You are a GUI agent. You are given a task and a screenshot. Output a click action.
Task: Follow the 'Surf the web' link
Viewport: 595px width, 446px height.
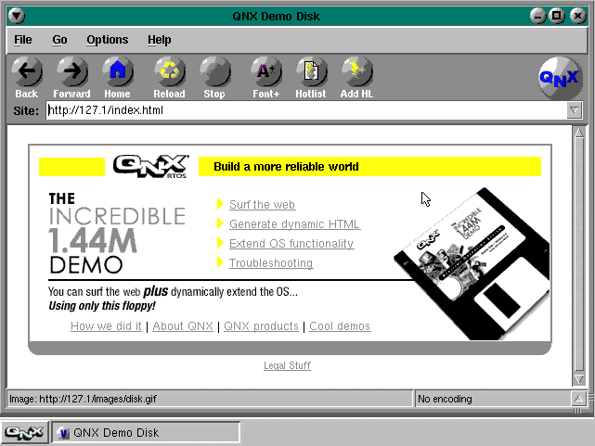click(x=262, y=205)
